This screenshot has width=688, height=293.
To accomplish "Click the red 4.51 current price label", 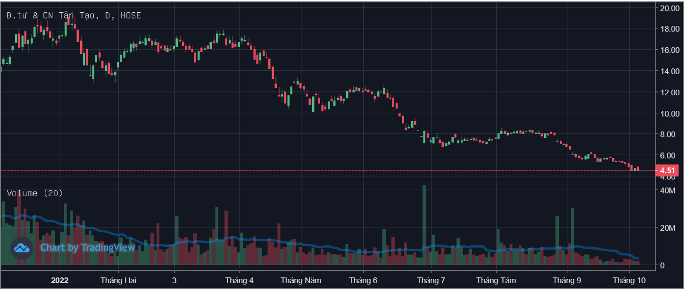I will click(667, 171).
